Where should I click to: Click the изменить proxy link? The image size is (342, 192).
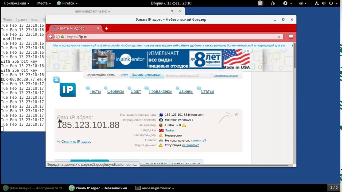198,140
